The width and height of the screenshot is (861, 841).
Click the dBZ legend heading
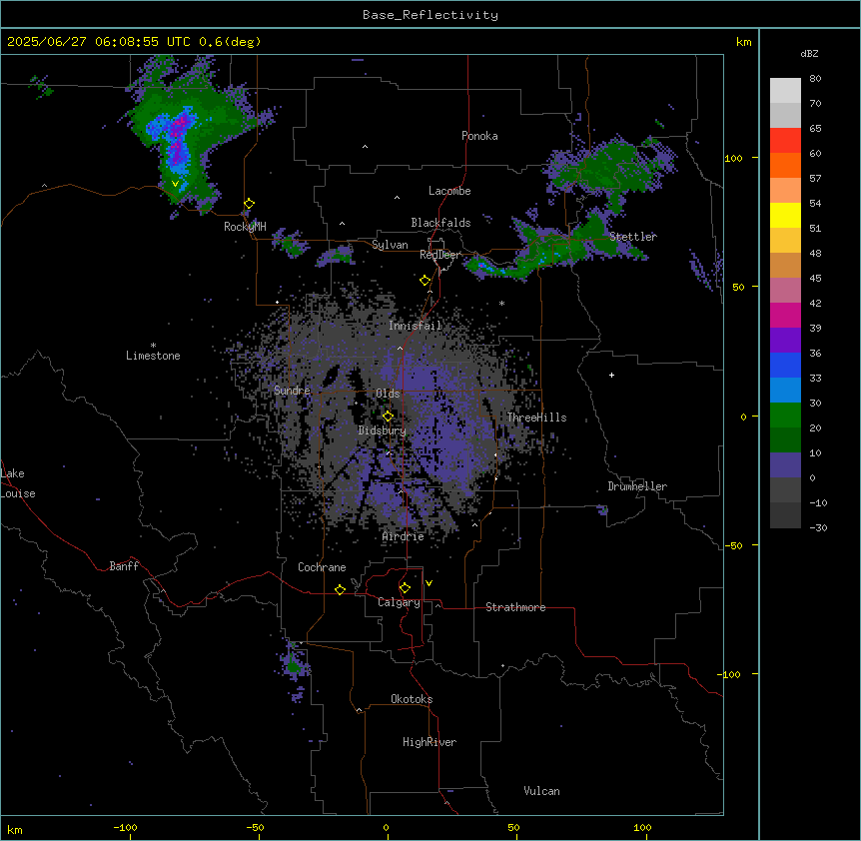809,54
